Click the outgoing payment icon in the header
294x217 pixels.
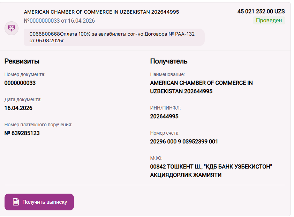12,28
